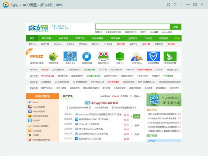
Task: Click the QQ电脑管家 blue shield icon
Action: 154,57
